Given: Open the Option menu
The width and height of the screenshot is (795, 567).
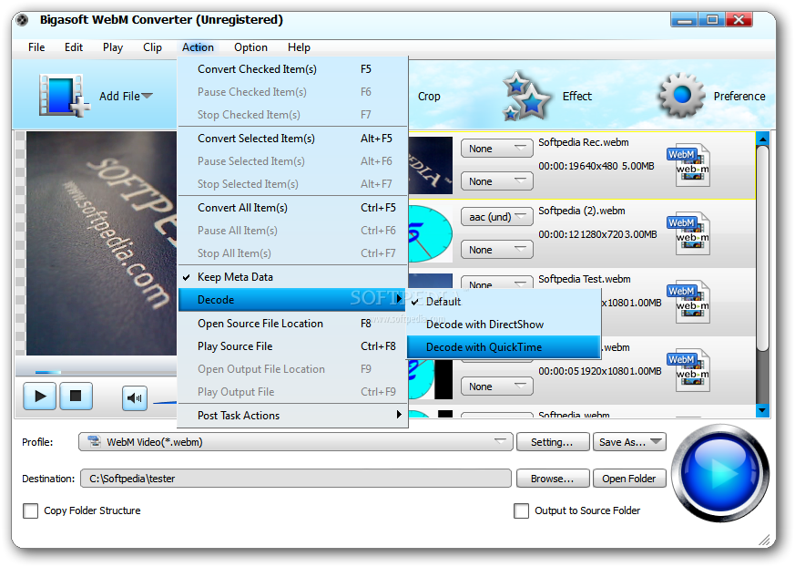Looking at the screenshot, I should pos(250,47).
